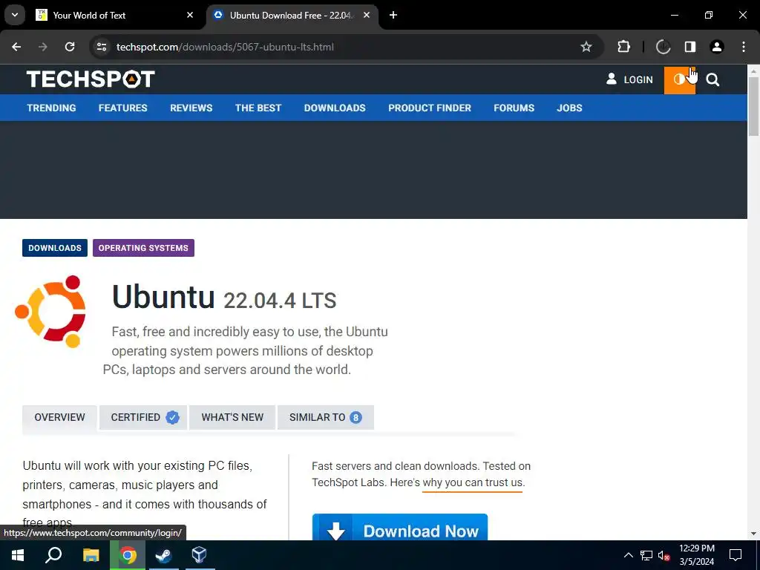
Task: Open the TRENDING menu
Action: click(51, 108)
